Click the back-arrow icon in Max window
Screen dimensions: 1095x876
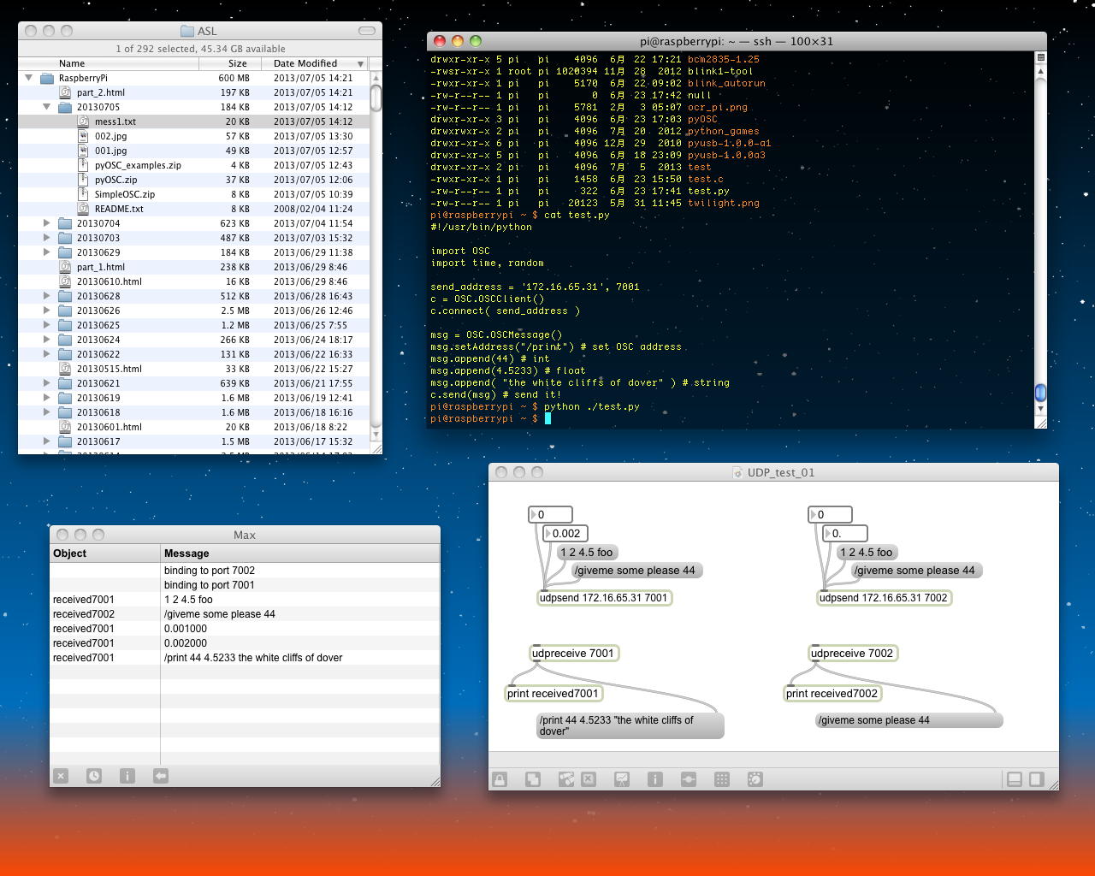pyautogui.click(x=161, y=776)
